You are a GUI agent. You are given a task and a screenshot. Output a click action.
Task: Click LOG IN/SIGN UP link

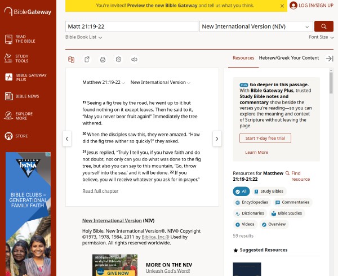click(x=316, y=6)
